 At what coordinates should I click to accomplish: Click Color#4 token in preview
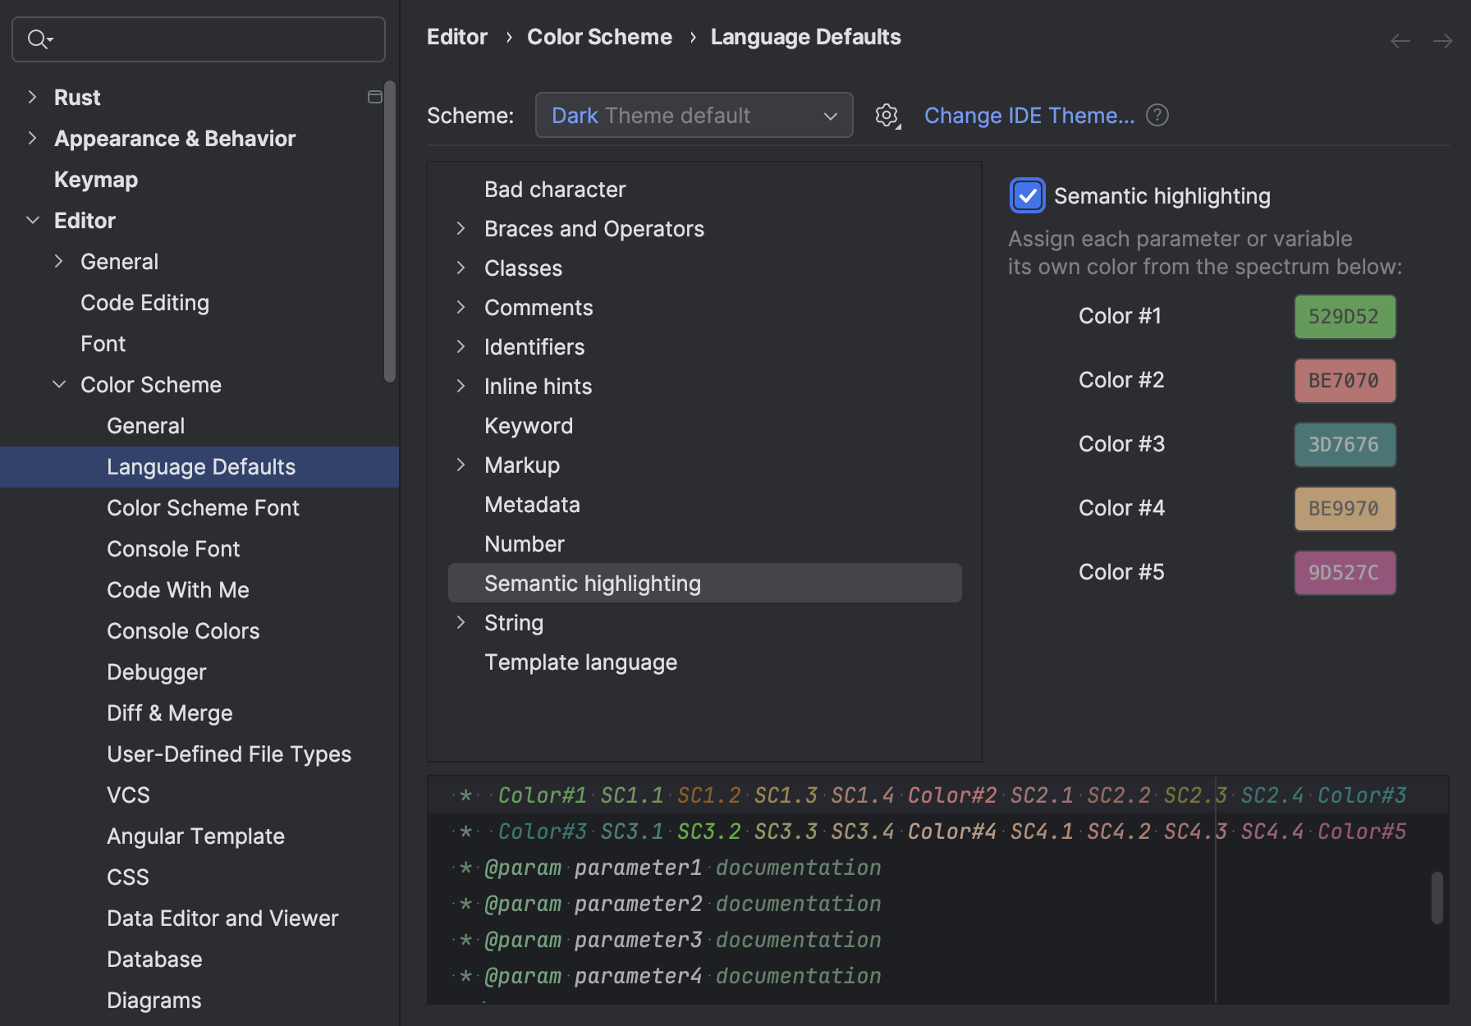[952, 831]
